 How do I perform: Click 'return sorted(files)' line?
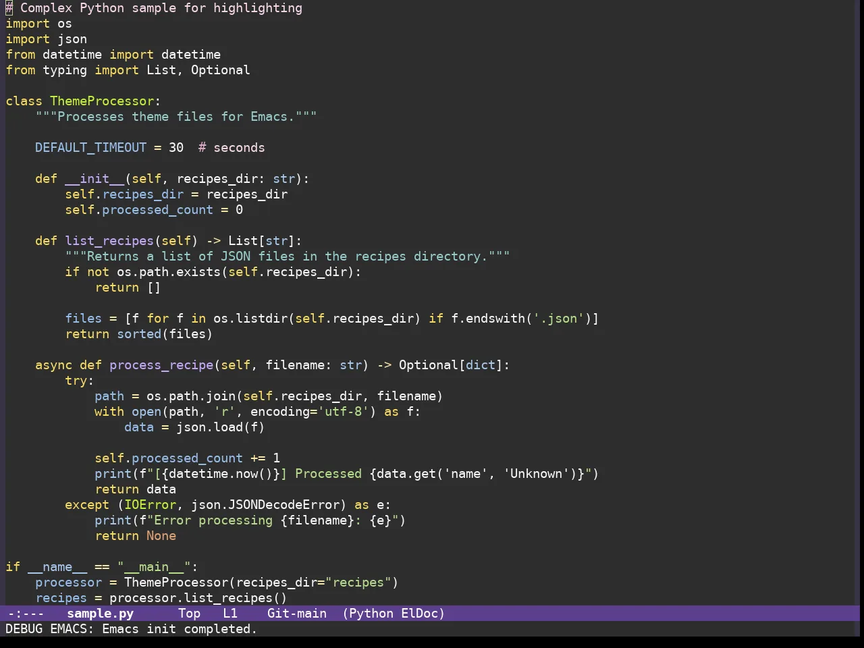click(139, 334)
